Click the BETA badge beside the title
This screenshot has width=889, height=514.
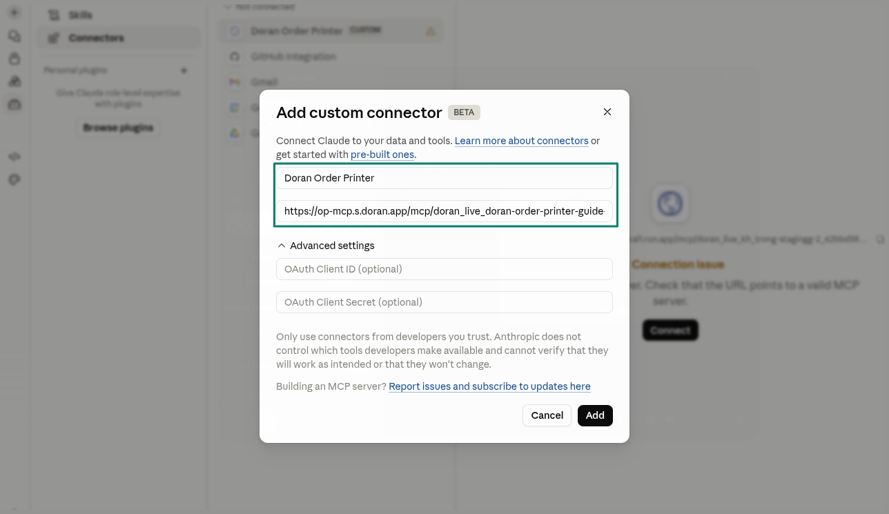(464, 112)
